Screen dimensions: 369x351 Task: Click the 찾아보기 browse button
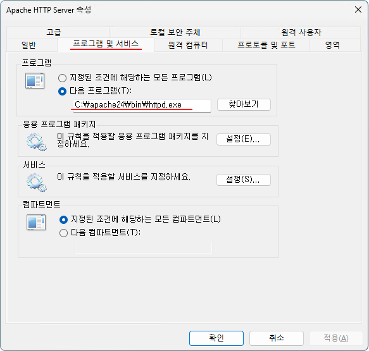[x=244, y=104]
